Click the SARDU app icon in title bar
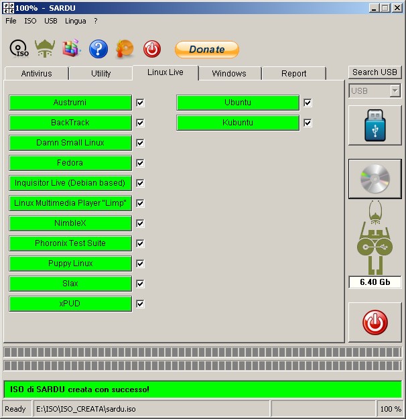This screenshot has width=406, height=419. pos(8,8)
